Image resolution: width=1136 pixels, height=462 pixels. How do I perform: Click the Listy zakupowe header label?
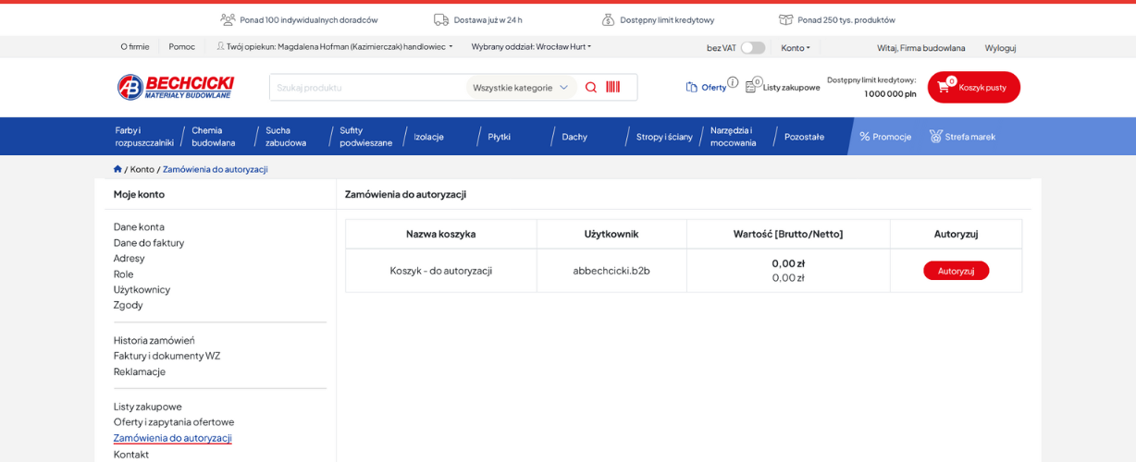point(792,88)
